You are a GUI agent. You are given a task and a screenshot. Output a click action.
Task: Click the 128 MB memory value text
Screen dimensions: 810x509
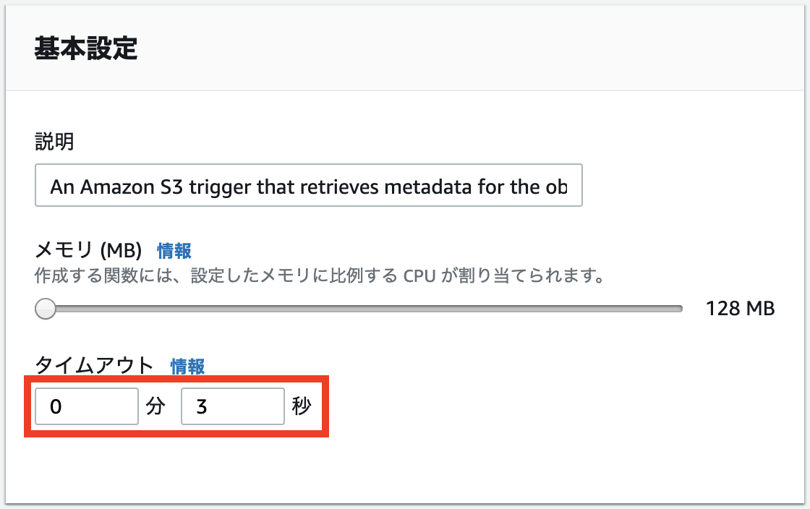coord(741,309)
